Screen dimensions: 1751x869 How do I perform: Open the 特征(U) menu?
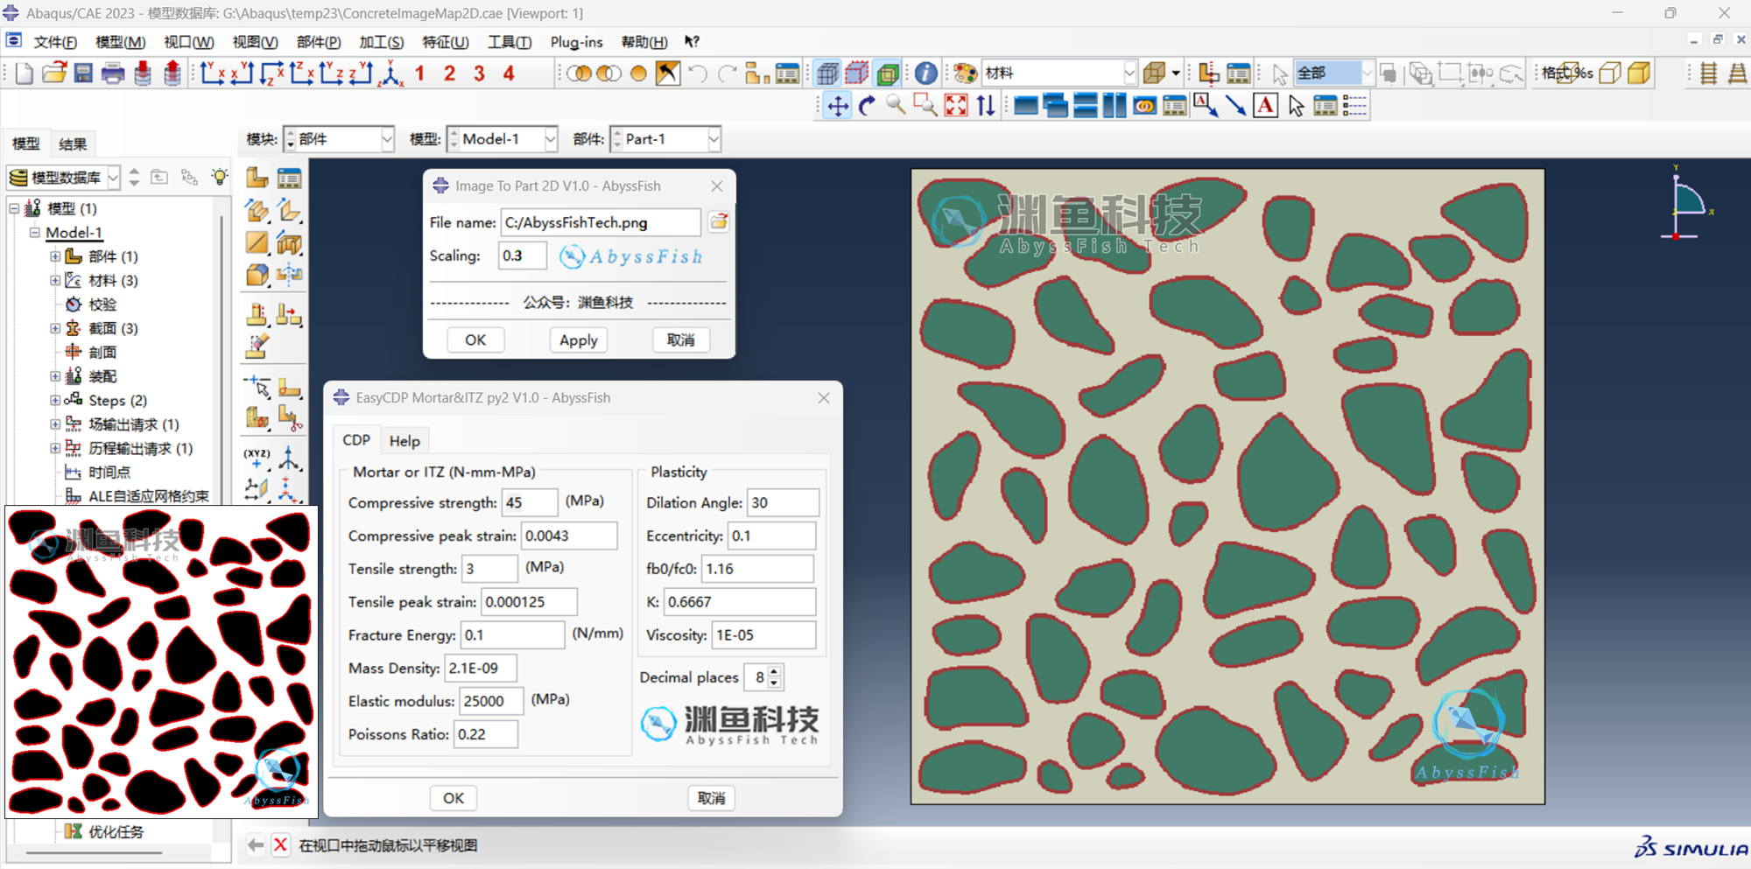pyautogui.click(x=446, y=42)
